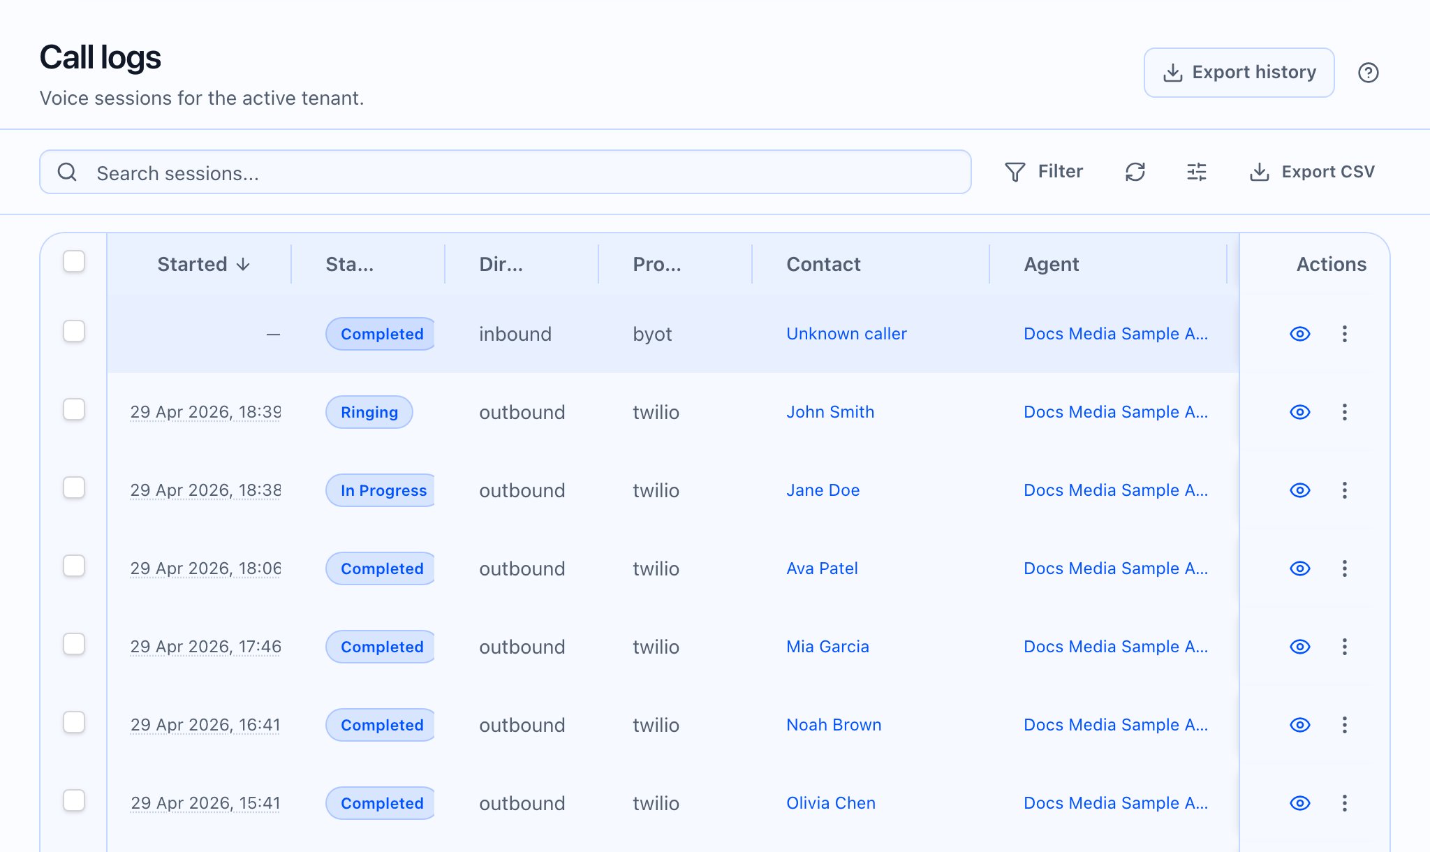Click the 29 Apr 2026, 15:41 timestamp
The image size is (1430, 852).
[x=205, y=803]
